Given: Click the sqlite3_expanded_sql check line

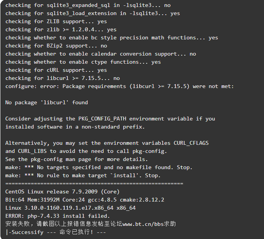Looking at the screenshot, I should coord(88,5).
